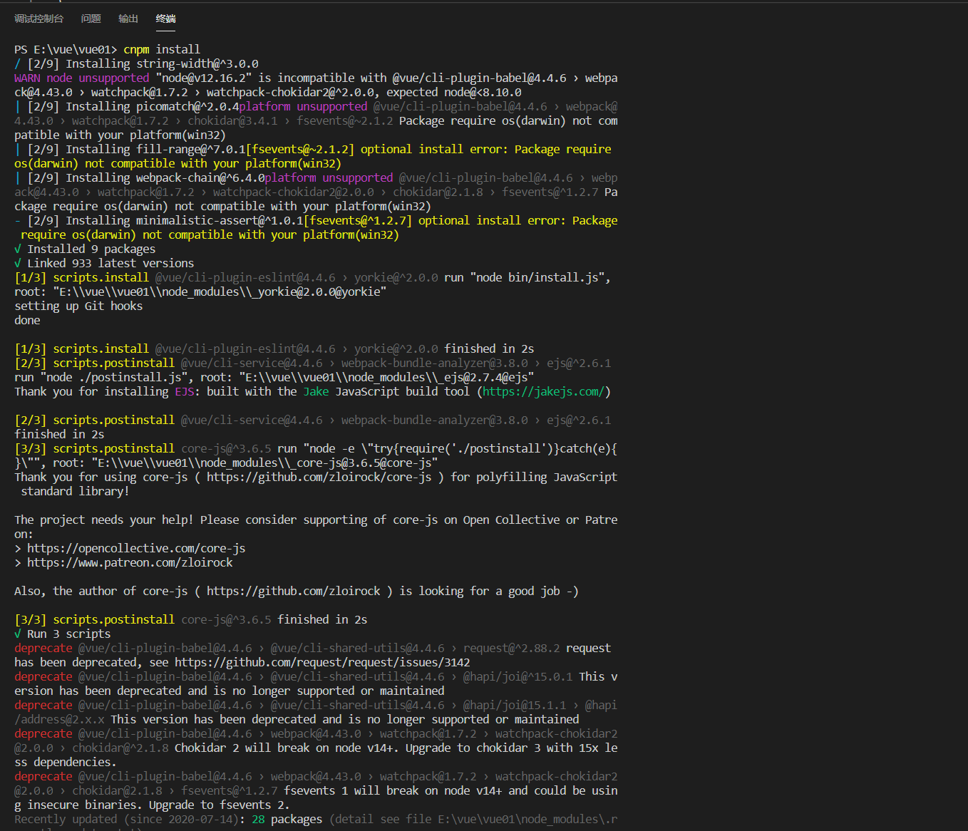968x831 pixels.
Task: Open the opencollective.com/core-js donation link
Action: coord(136,548)
